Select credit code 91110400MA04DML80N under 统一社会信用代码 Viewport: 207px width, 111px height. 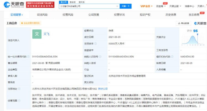click(x=45, y=57)
